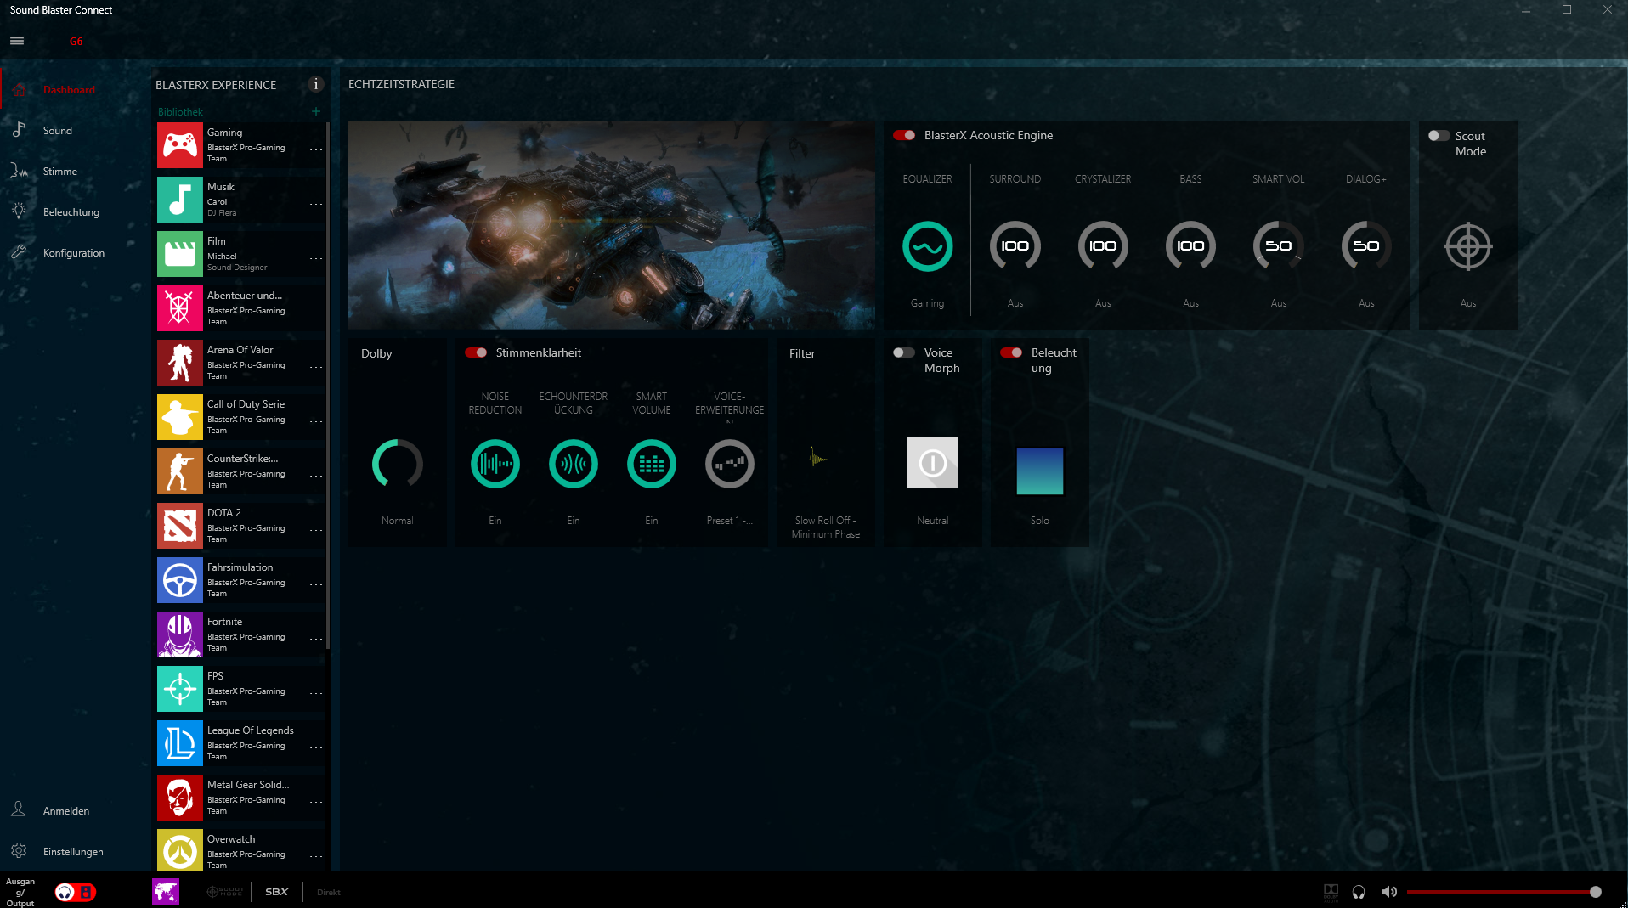Open more options for Fortnite profile
The height and width of the screenshot is (908, 1628).
(x=316, y=639)
